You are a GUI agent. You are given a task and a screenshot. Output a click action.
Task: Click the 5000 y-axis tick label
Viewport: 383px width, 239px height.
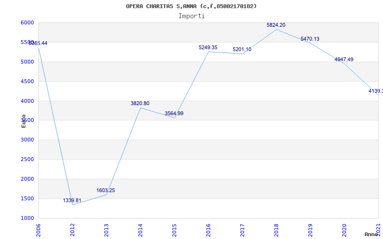tap(27, 62)
